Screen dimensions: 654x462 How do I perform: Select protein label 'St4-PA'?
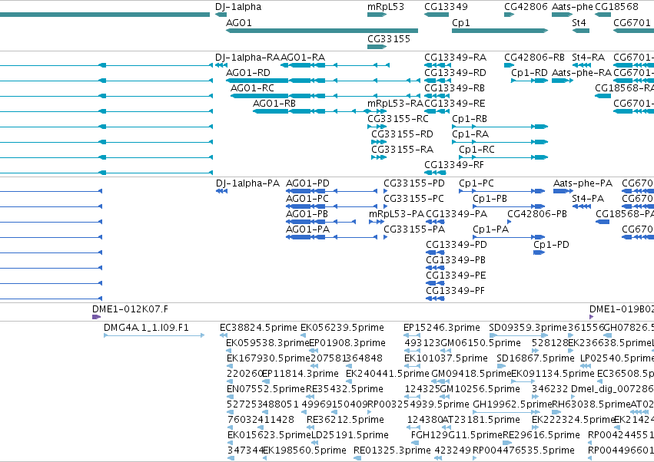point(588,199)
